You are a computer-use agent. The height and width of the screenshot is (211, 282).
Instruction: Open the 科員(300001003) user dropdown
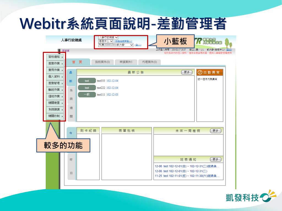click(x=116, y=45)
